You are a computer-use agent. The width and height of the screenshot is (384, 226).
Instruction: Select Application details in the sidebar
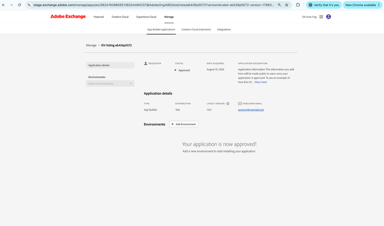tap(110, 65)
